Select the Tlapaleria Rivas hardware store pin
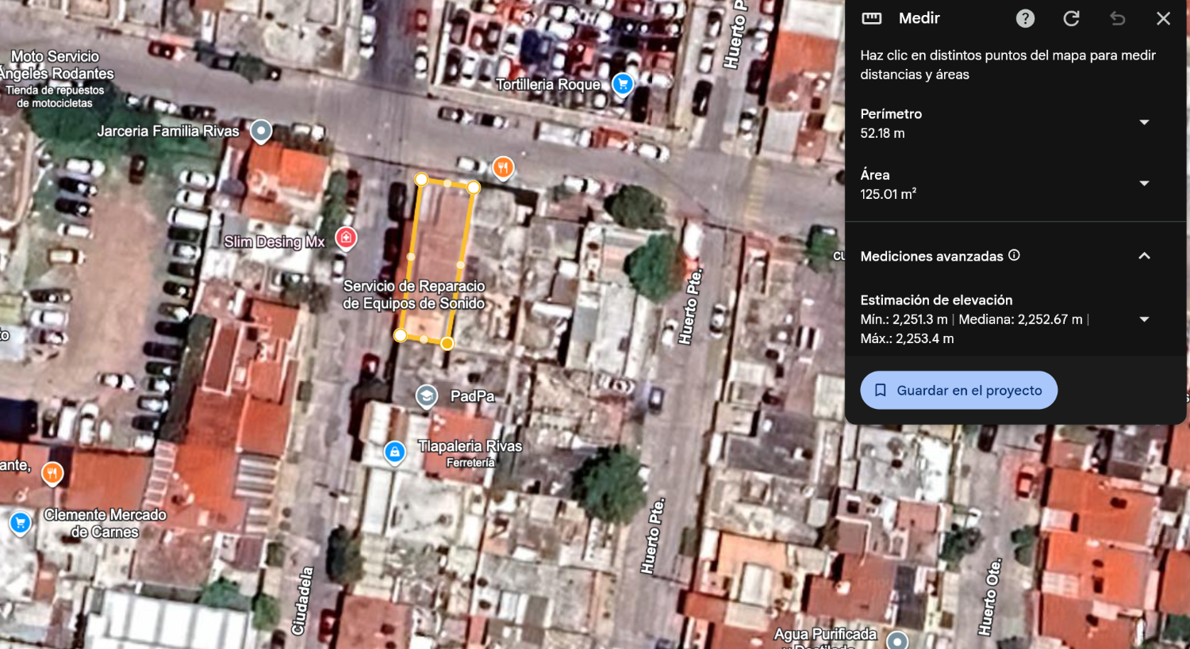The width and height of the screenshot is (1190, 649). 394,452
